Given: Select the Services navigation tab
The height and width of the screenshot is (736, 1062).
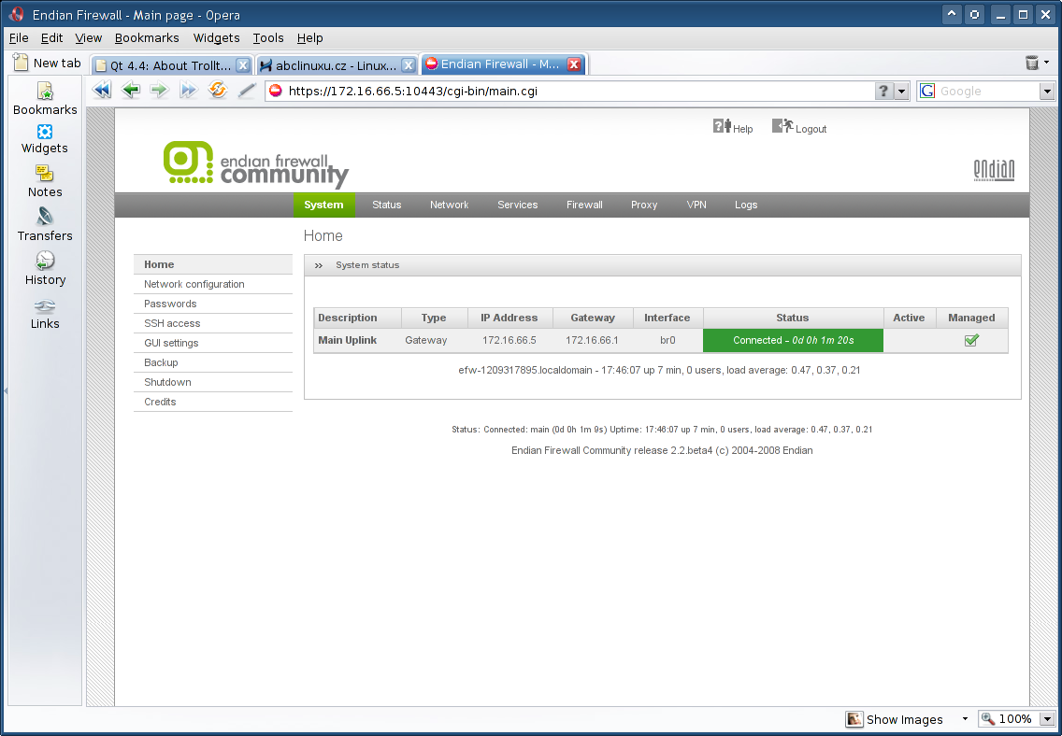Looking at the screenshot, I should click(518, 205).
